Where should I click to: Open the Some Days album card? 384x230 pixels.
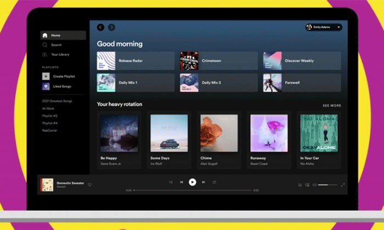(x=169, y=140)
